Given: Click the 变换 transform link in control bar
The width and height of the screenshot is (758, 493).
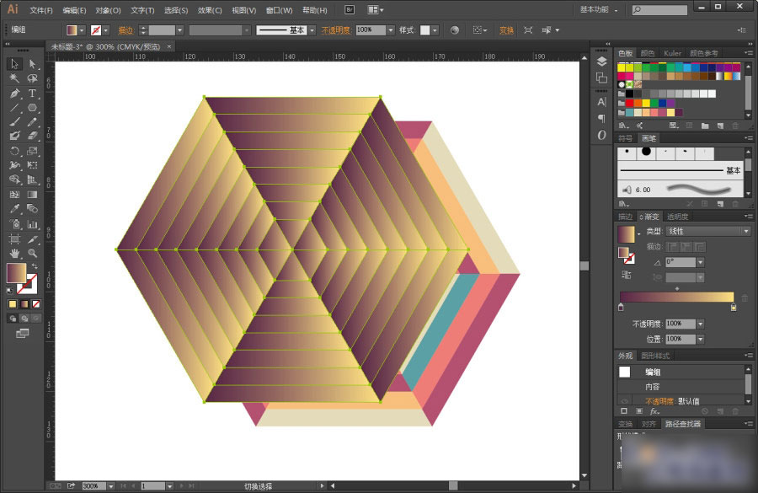Looking at the screenshot, I should [507, 30].
